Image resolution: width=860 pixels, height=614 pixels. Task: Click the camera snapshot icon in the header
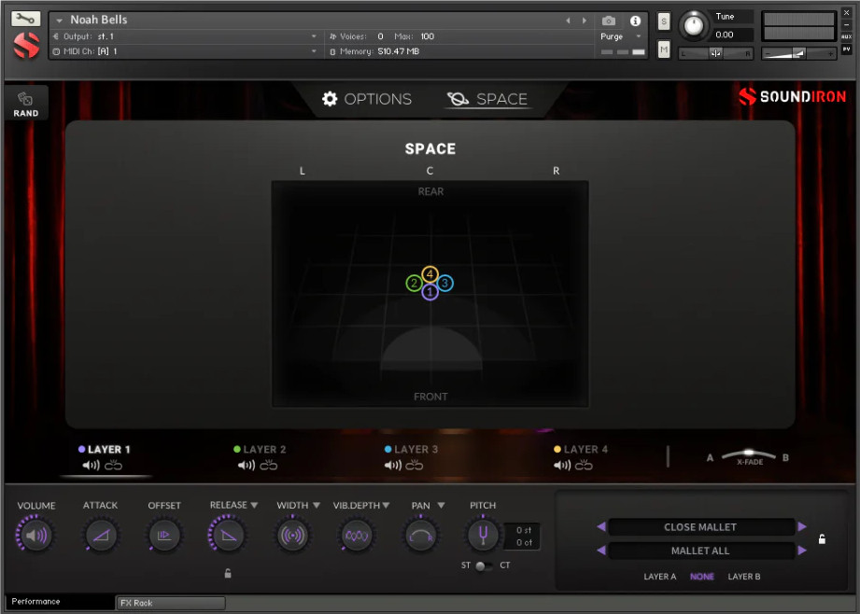(x=609, y=21)
